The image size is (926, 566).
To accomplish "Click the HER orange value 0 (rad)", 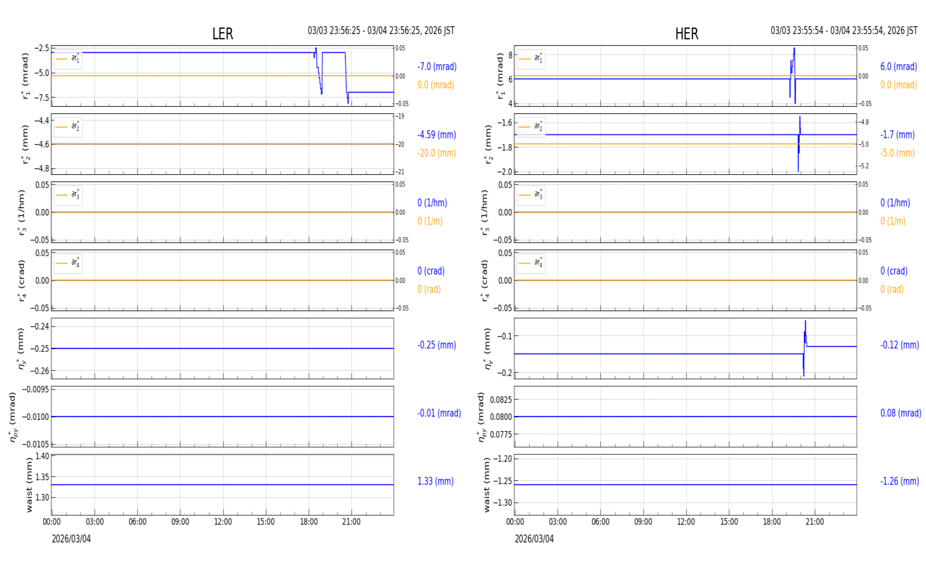I will 892,290.
